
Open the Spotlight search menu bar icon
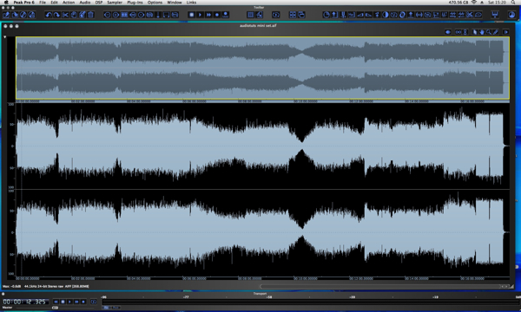(513, 3)
